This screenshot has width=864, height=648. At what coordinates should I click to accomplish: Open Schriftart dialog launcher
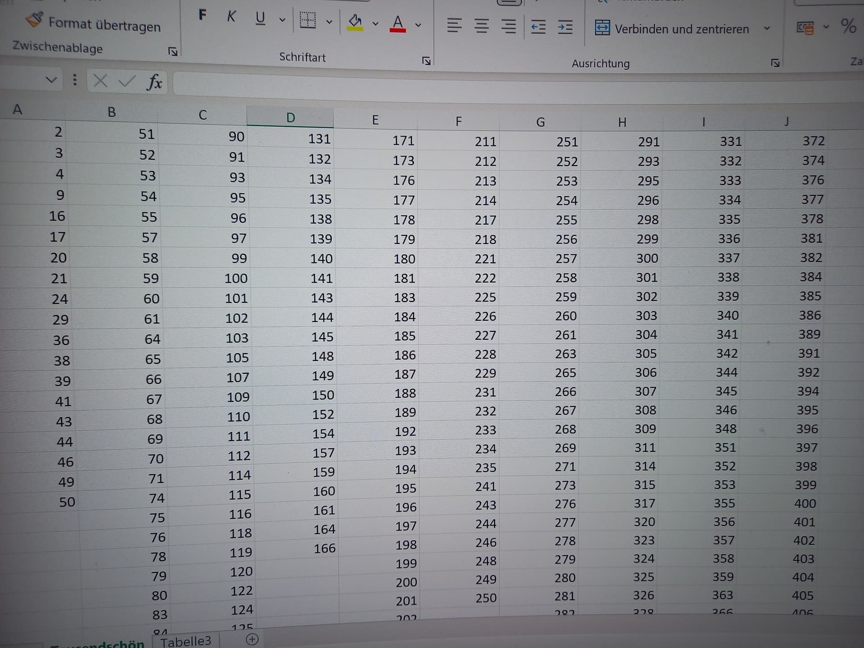click(x=426, y=61)
